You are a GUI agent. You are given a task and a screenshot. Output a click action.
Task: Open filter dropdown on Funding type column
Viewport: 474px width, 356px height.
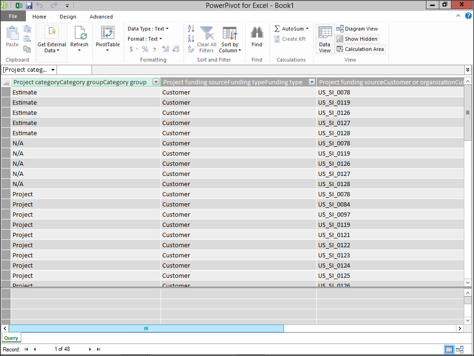(312, 82)
